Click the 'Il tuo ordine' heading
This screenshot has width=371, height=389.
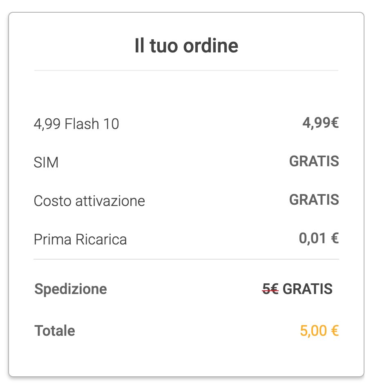[x=186, y=46]
